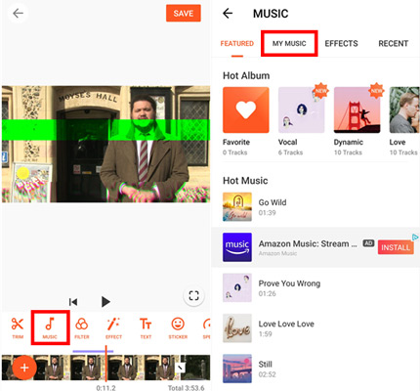Open the Trim scissors tool
420x391 pixels.
click(x=18, y=328)
